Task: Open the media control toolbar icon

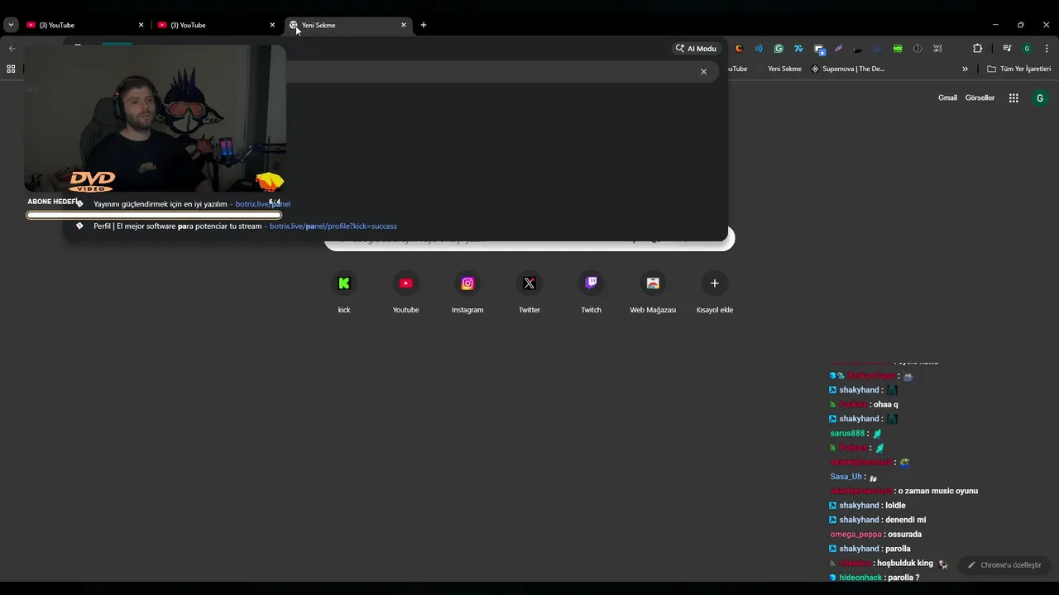Action: pyautogui.click(x=1007, y=48)
